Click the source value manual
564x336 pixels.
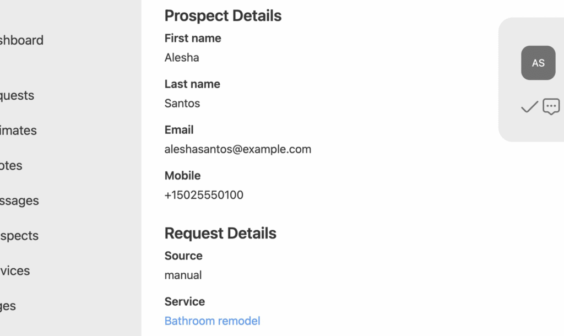[x=183, y=275]
